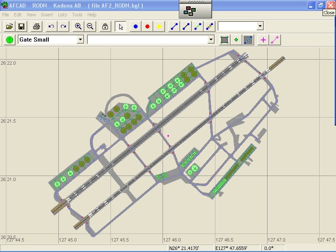Click the magenta plus button

coord(263,40)
